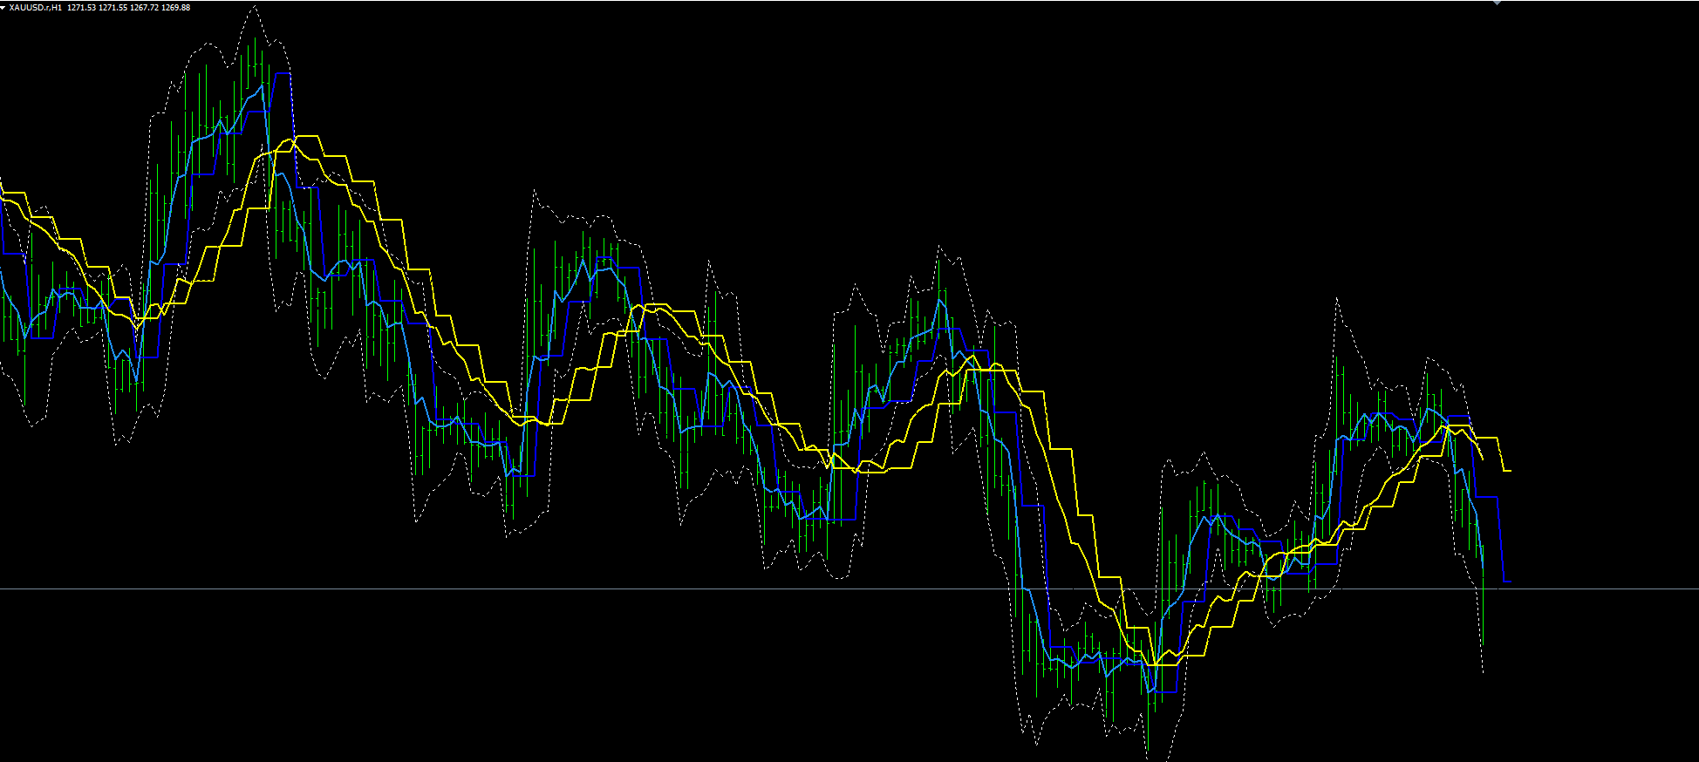This screenshot has width=1699, height=762.
Task: Click the last price value 1269.88
Action: coord(176,8)
